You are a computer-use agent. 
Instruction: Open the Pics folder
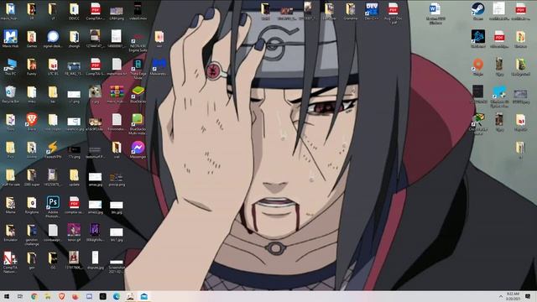[x=10, y=148]
